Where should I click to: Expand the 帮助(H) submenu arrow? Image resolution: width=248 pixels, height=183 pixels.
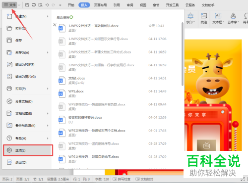[48, 138]
